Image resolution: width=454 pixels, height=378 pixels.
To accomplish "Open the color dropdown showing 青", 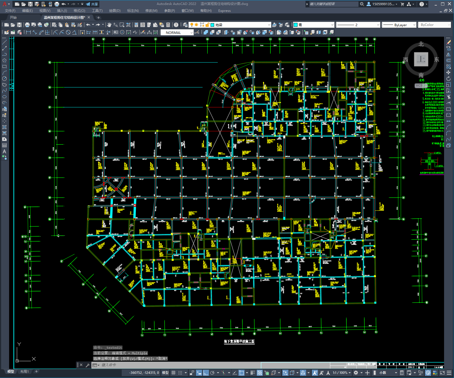I will tap(314, 25).
